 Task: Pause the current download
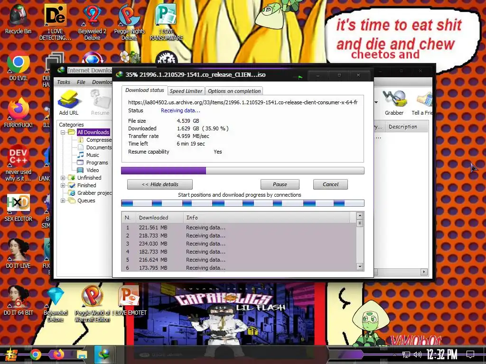[280, 184]
